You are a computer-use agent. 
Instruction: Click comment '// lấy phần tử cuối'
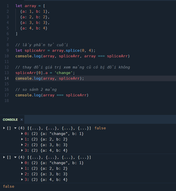point(42,45)
